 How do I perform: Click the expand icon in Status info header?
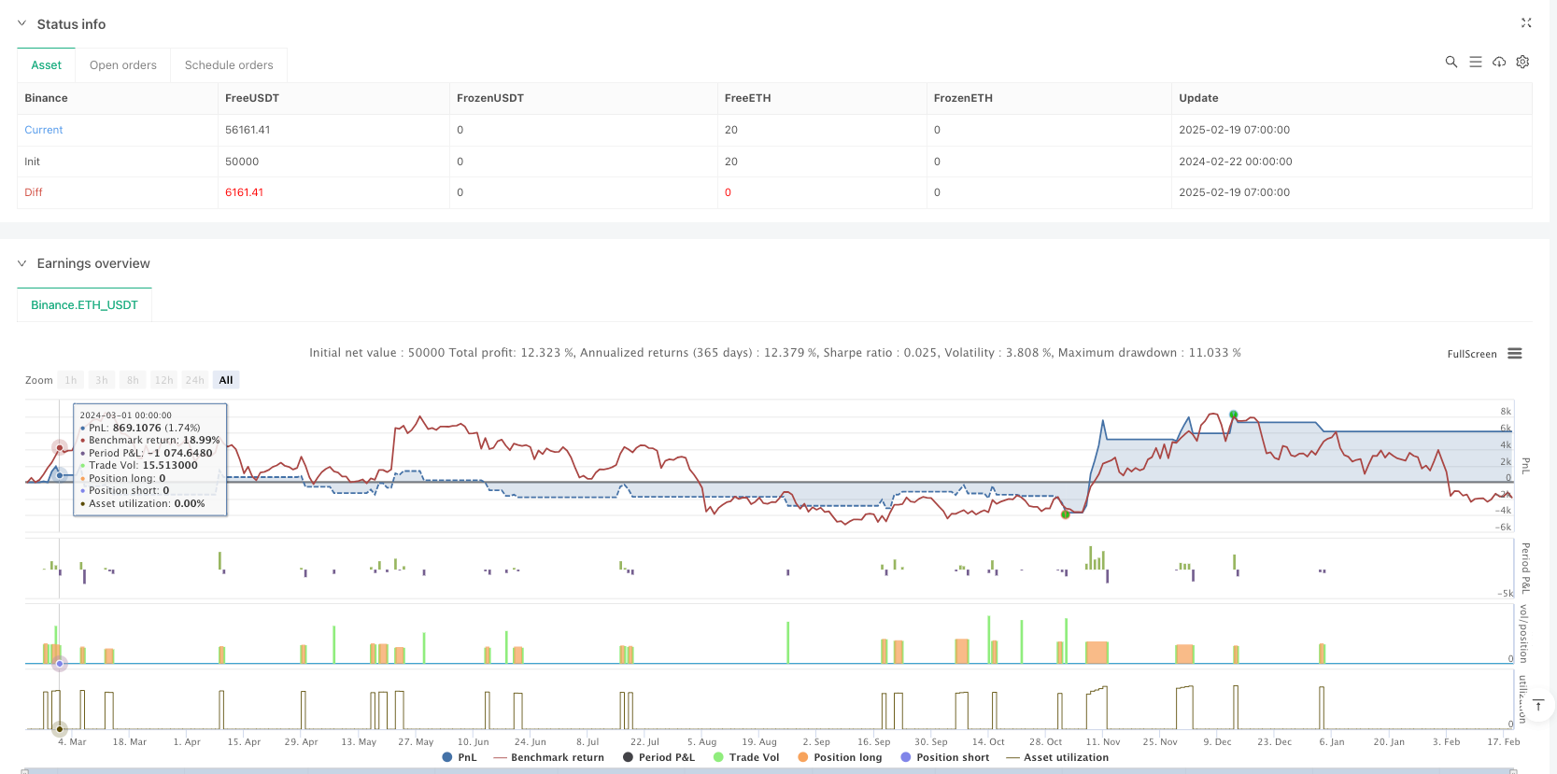tap(1526, 23)
